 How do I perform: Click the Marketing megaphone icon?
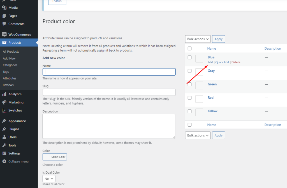(x=4, y=102)
